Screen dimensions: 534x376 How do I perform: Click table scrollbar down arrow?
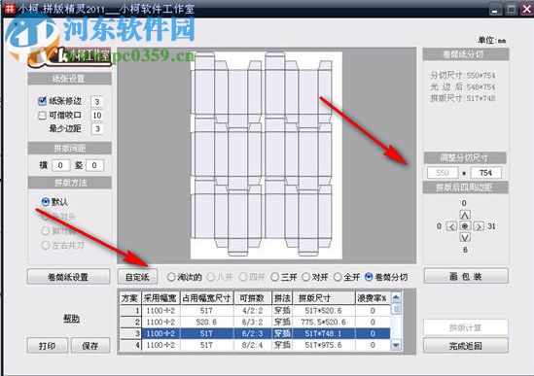click(x=396, y=345)
